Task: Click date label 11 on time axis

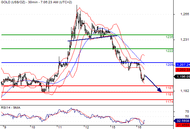Action: click(x=60, y=127)
